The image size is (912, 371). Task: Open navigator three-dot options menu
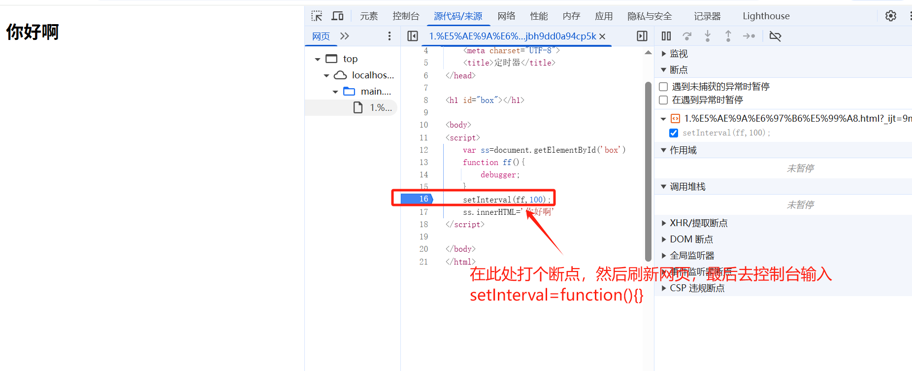click(x=390, y=36)
